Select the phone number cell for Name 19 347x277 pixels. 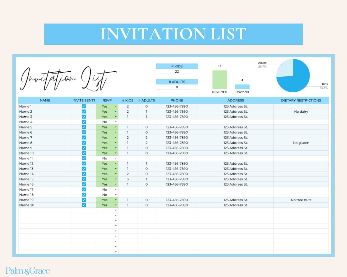pos(177,200)
